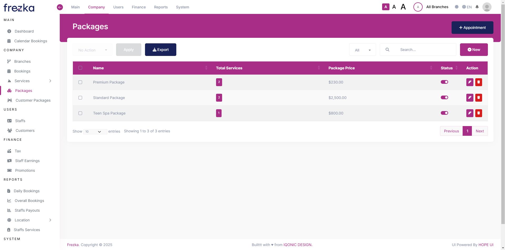Open the No Action dropdown
This screenshot has height=250, width=505.
[x=92, y=50]
